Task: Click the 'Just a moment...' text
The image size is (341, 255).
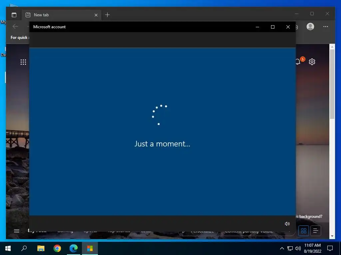Action: [162, 144]
